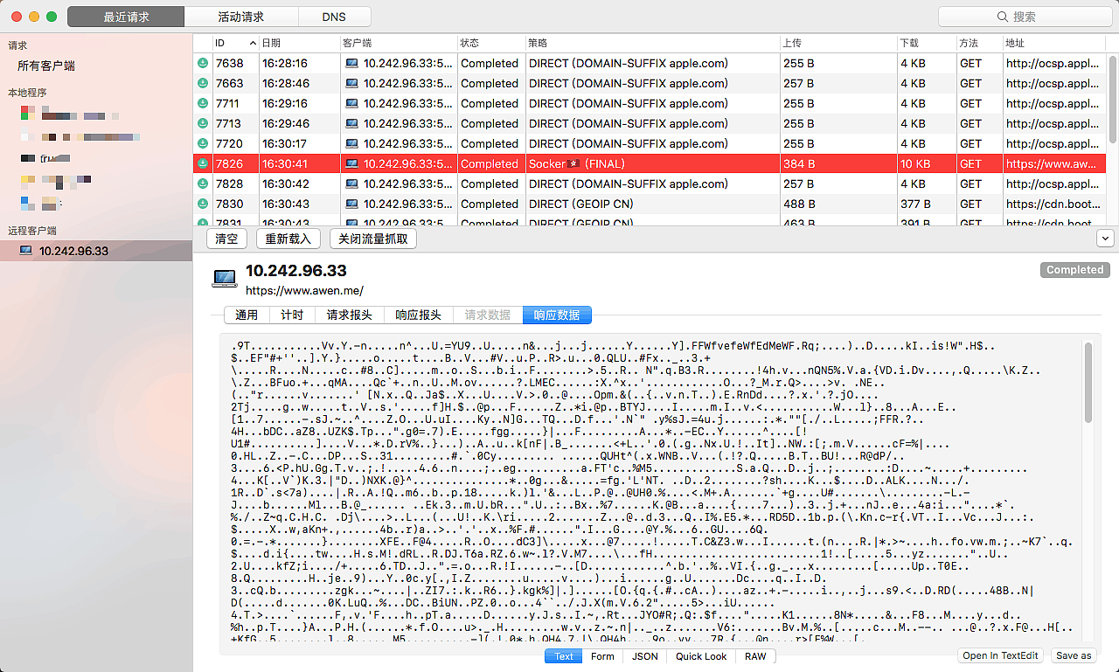
Task: Click the flag icon in row 7826 policy
Action: [x=574, y=163]
